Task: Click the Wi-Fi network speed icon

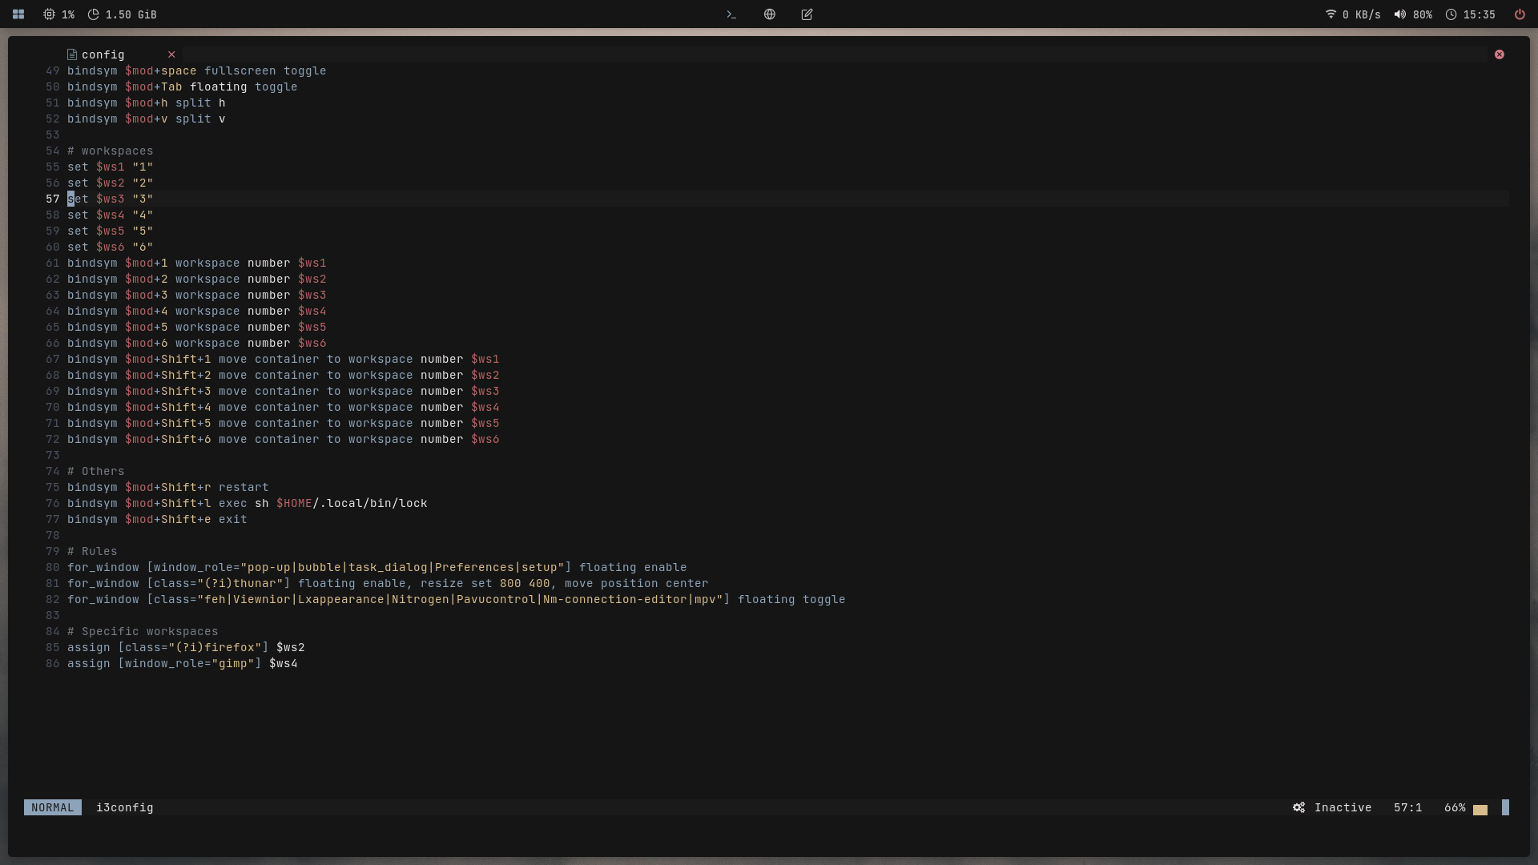Action: click(1331, 14)
